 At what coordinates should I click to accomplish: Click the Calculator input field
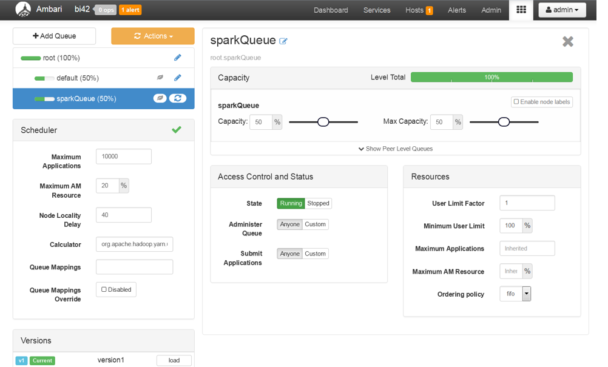coord(135,244)
